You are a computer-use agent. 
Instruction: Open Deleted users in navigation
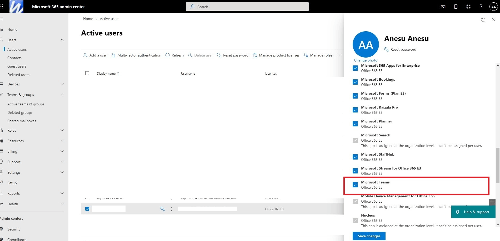coord(18,75)
